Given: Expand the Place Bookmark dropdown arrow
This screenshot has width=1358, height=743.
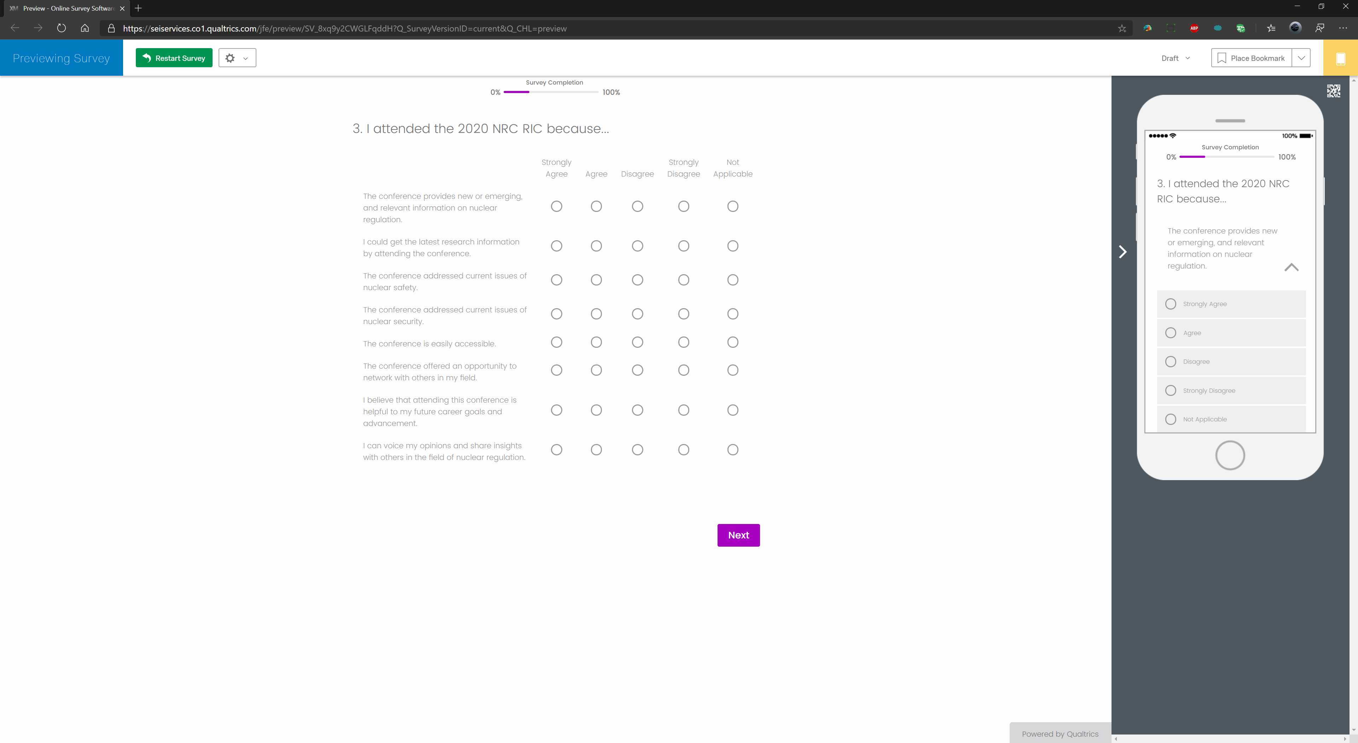Looking at the screenshot, I should coord(1301,58).
